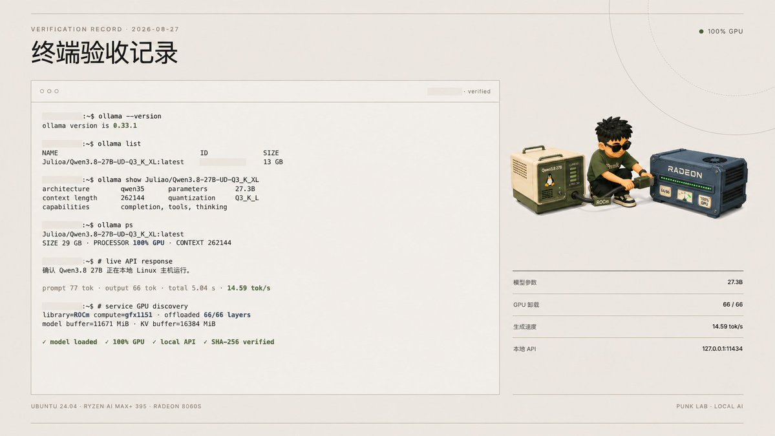
Task: Select the NAME column header
Action: (50, 153)
